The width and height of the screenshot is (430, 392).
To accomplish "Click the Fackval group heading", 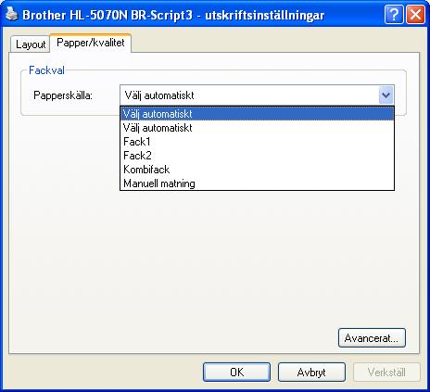I will tap(46, 70).
